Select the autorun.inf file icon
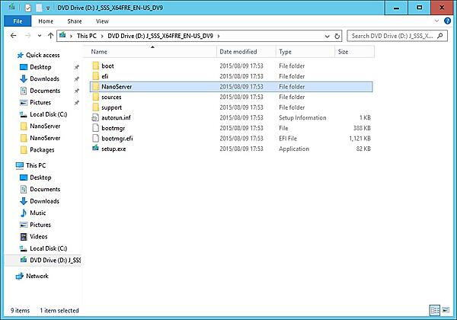This screenshot has height=320, width=457. click(x=95, y=117)
